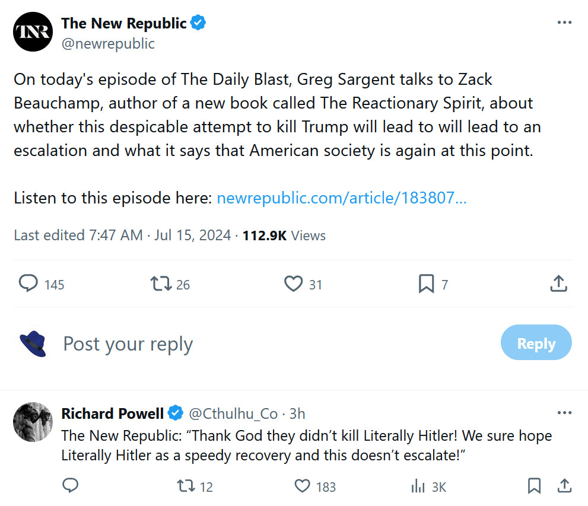588x506 pixels.
Task: Like The New Republic's post
Action: point(293,284)
